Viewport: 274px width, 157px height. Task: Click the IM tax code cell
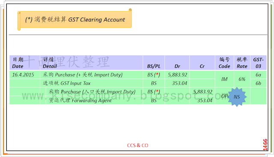pos(224,79)
